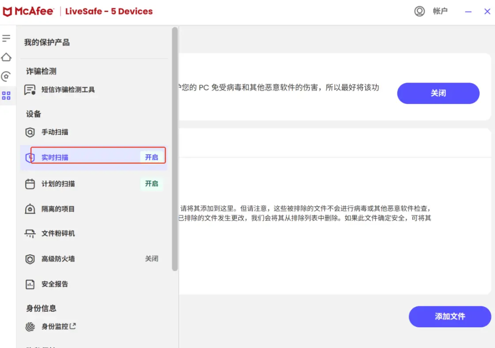Click 开启 status badge for 实时扫描

(151, 157)
